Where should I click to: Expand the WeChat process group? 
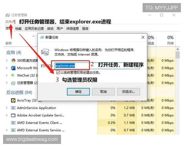pyautogui.click(x=7, y=75)
